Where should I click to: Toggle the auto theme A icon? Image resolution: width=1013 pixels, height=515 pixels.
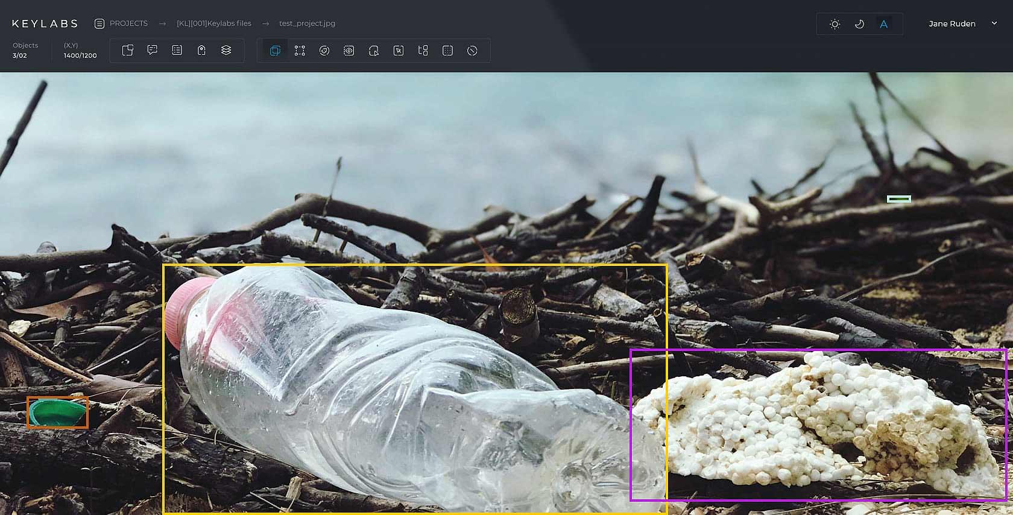click(883, 24)
